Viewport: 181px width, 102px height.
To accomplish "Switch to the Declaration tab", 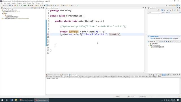I will pos(64,75).
